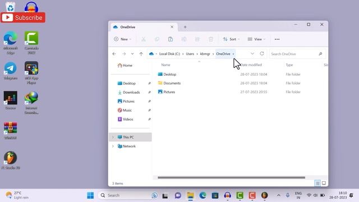This screenshot has height=202, width=359.
Task: Select OneDrive breadcrumb in address bar
Action: [223, 54]
